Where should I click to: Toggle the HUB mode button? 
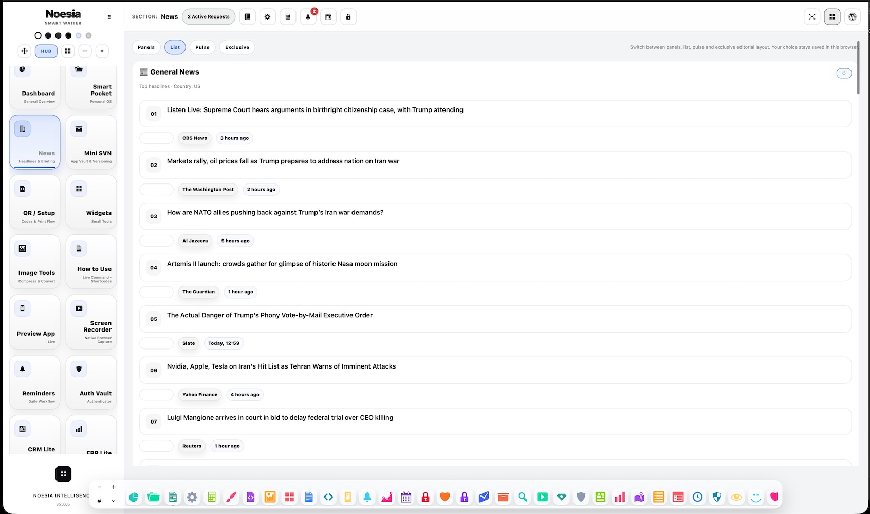point(46,51)
